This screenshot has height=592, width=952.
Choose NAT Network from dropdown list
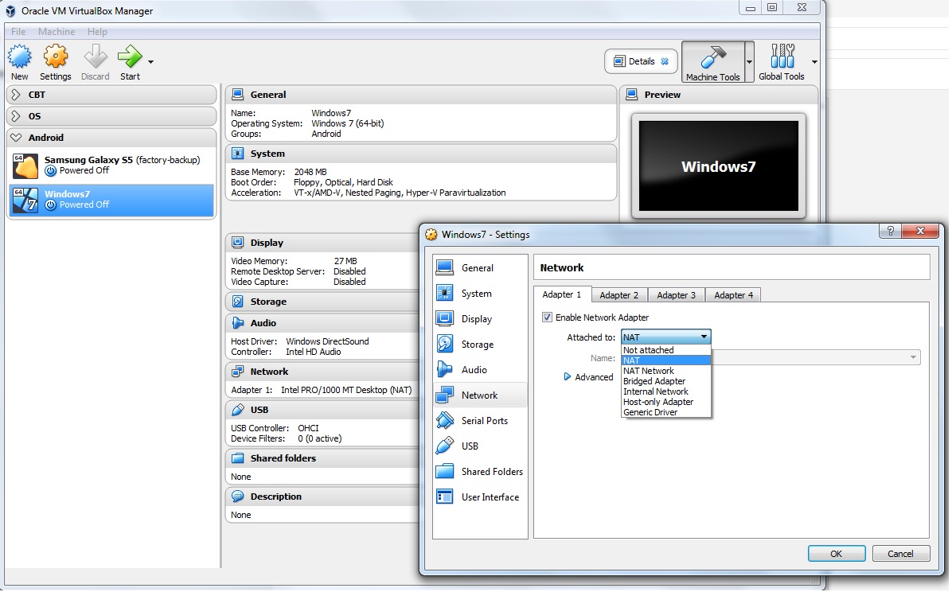point(666,371)
